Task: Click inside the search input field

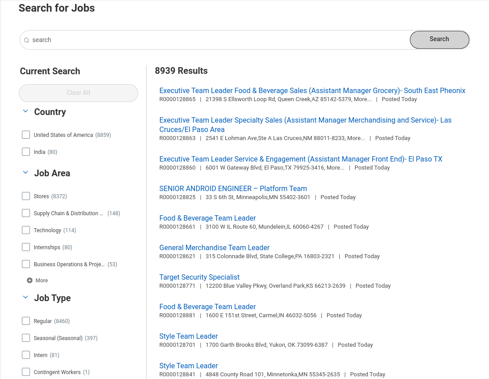Action: 179,40
